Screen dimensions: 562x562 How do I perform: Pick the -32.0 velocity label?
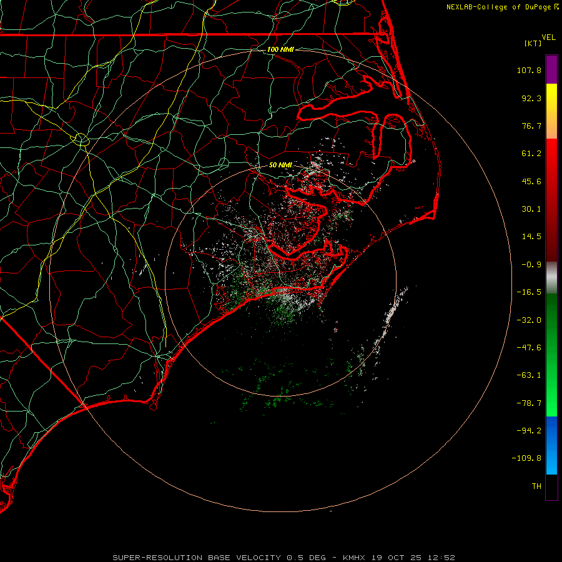pyautogui.click(x=529, y=320)
